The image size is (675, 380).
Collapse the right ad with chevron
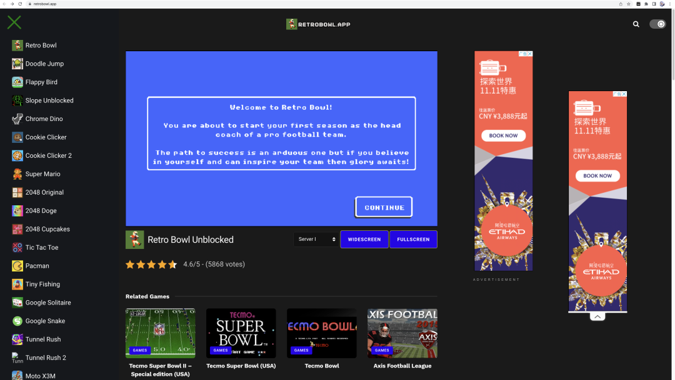(597, 317)
